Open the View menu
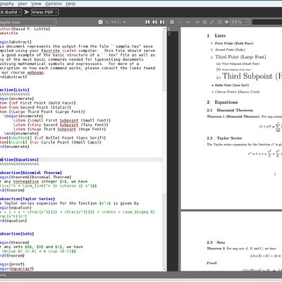The height and width of the screenshot is (282, 282). tap(36, 4)
